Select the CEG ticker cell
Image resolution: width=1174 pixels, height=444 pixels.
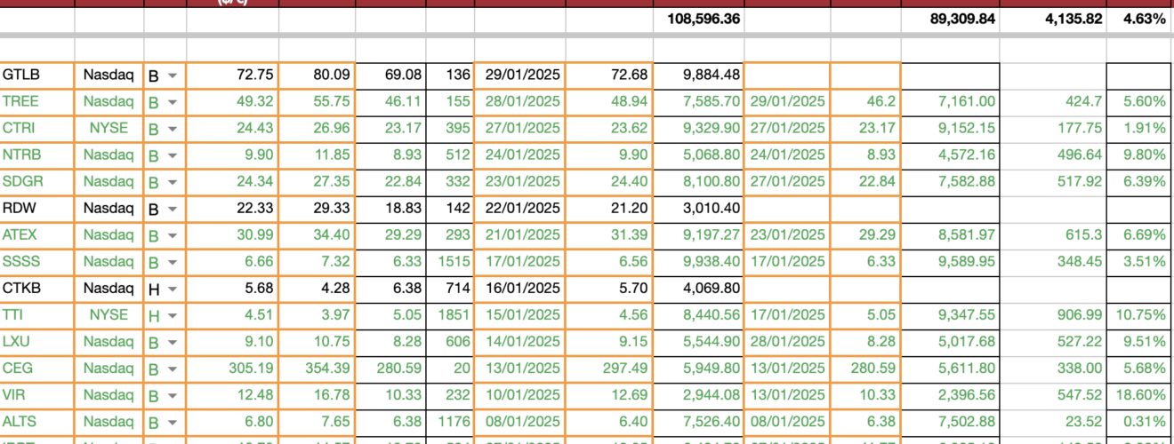point(37,369)
